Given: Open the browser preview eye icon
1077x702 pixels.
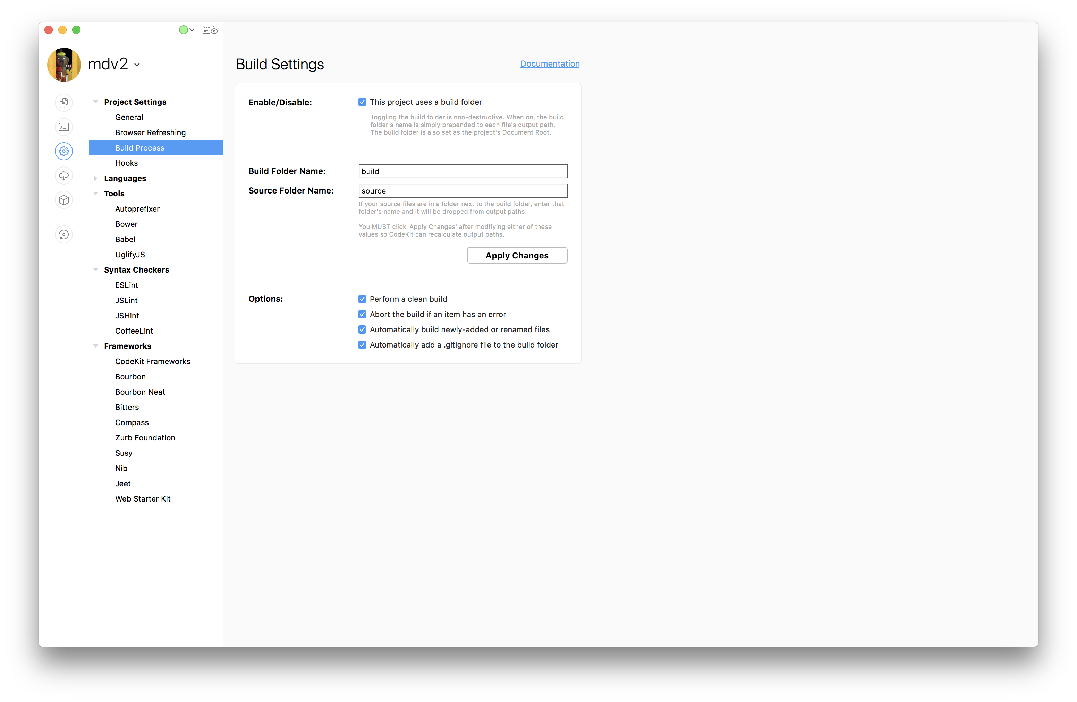Looking at the screenshot, I should pyautogui.click(x=210, y=30).
